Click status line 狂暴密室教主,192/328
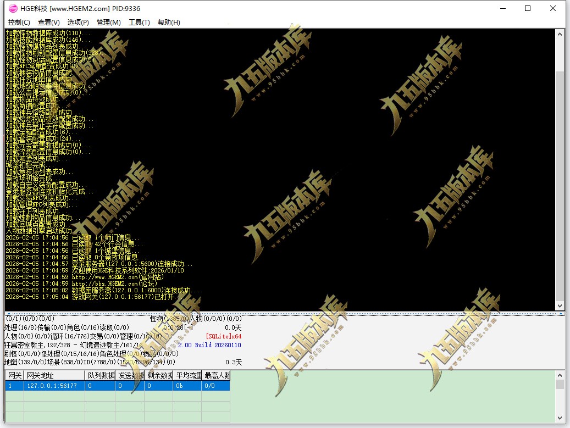This screenshot has height=428, width=570. coord(74,345)
